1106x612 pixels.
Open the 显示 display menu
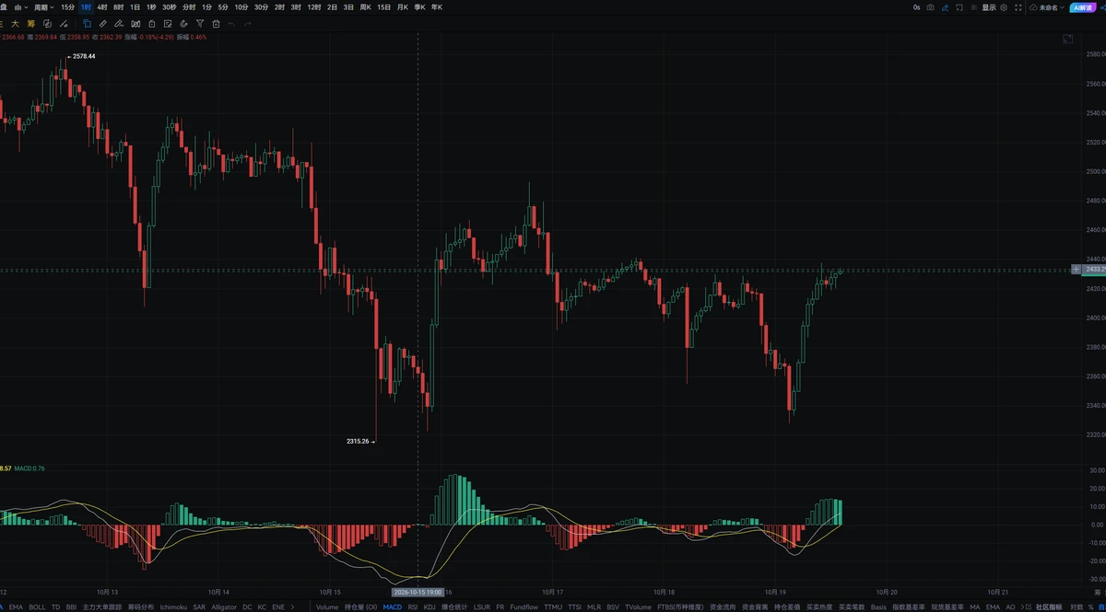(990, 7)
